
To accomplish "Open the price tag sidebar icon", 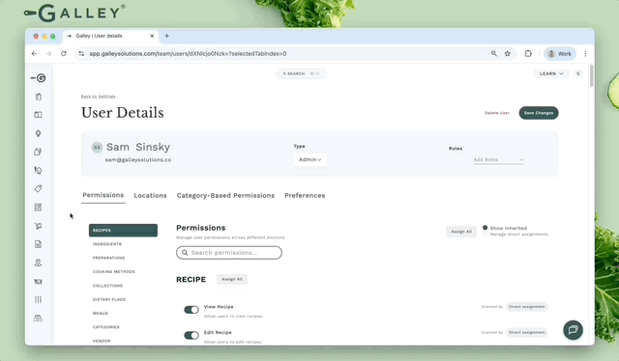I will [38, 189].
